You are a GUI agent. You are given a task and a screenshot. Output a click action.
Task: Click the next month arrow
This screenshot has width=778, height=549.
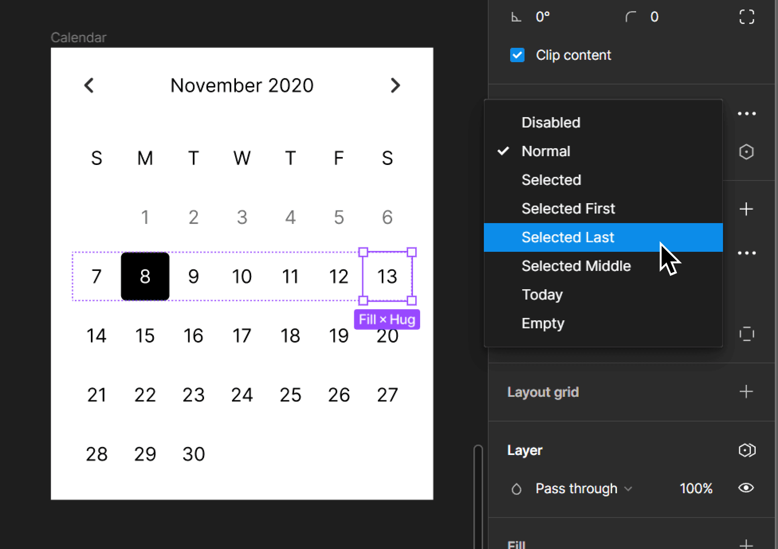pyautogui.click(x=395, y=85)
